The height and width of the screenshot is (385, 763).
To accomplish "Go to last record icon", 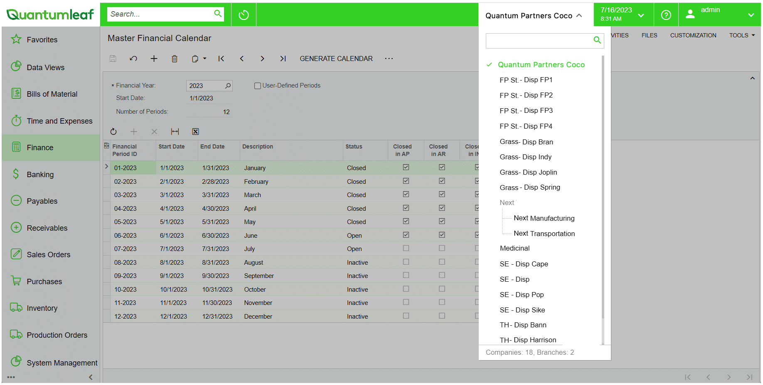I will click(283, 58).
